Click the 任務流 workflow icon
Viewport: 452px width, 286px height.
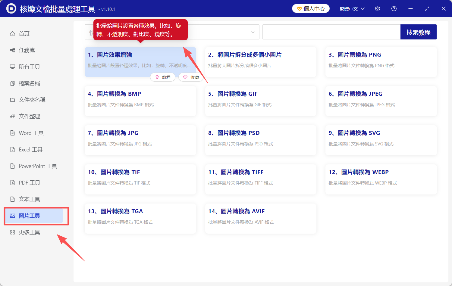pos(12,50)
